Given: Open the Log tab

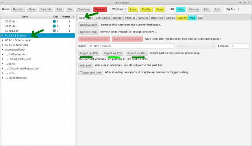Looking at the screenshot, I should coord(200,18).
